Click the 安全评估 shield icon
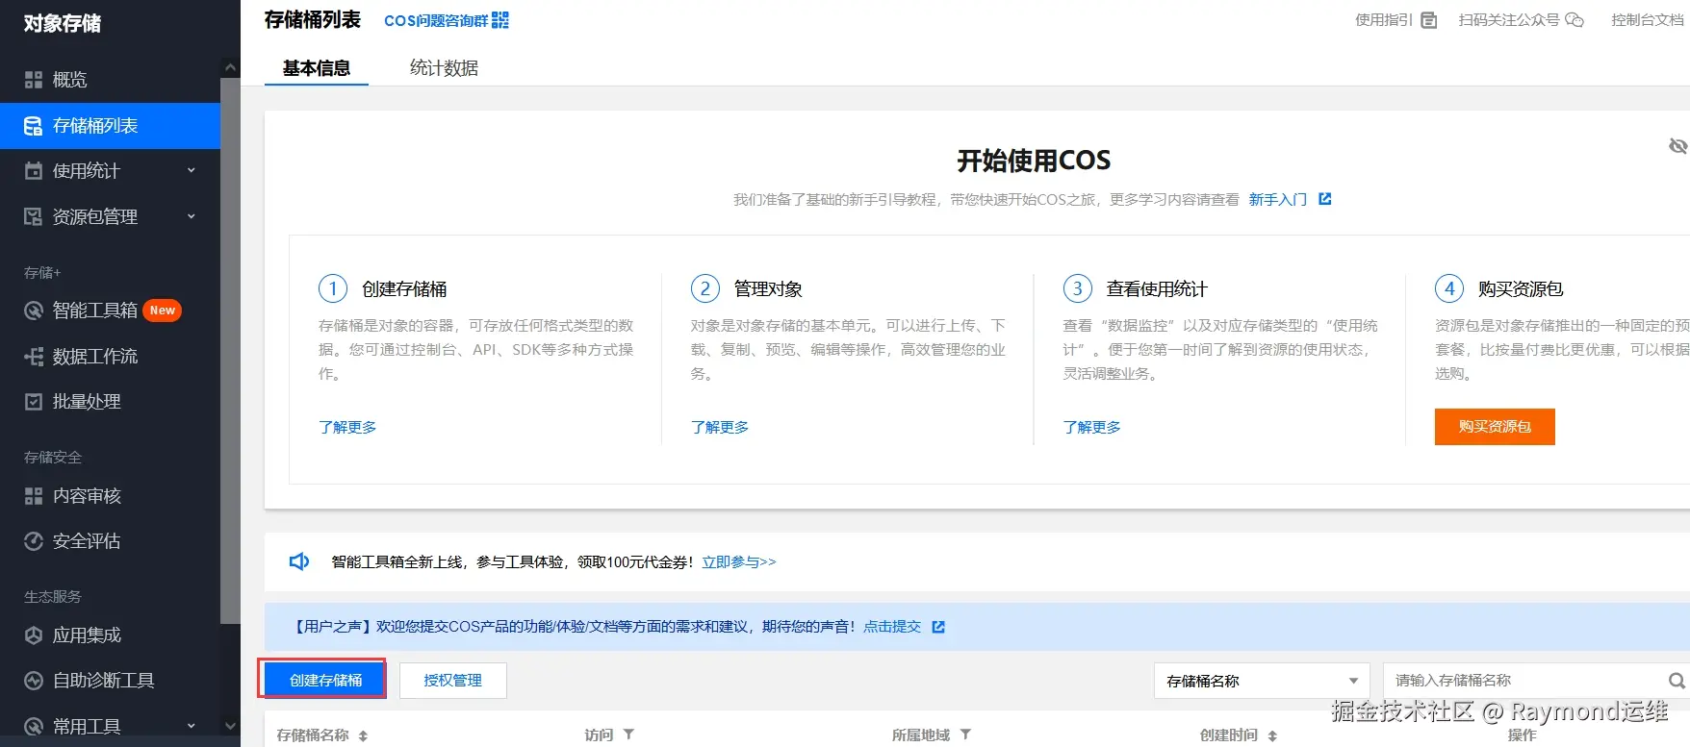1690x747 pixels. point(34,541)
